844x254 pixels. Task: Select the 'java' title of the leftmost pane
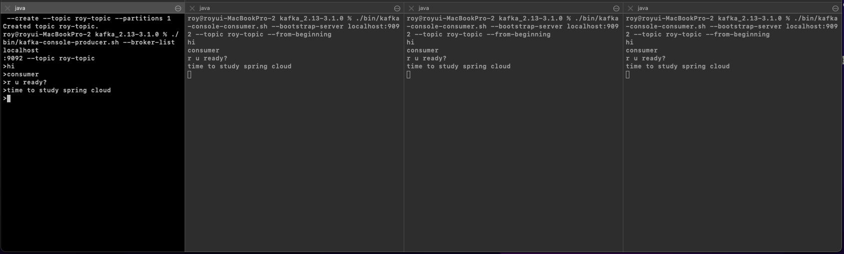[20, 8]
